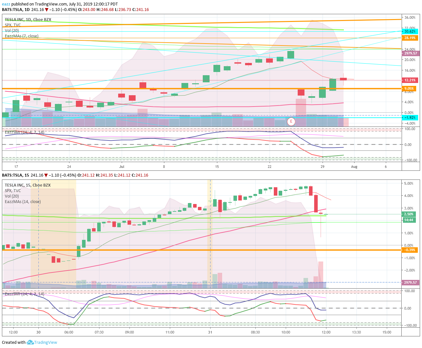Click the '08:30' tick on intraday time axis
This screenshot has width=422, height=348.
pyautogui.click(x=255, y=332)
